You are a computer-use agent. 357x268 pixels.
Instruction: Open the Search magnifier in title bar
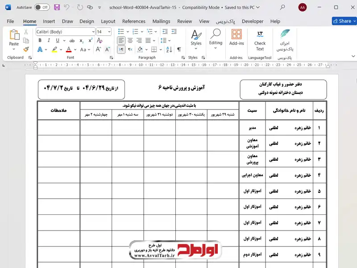pyautogui.click(x=282, y=8)
